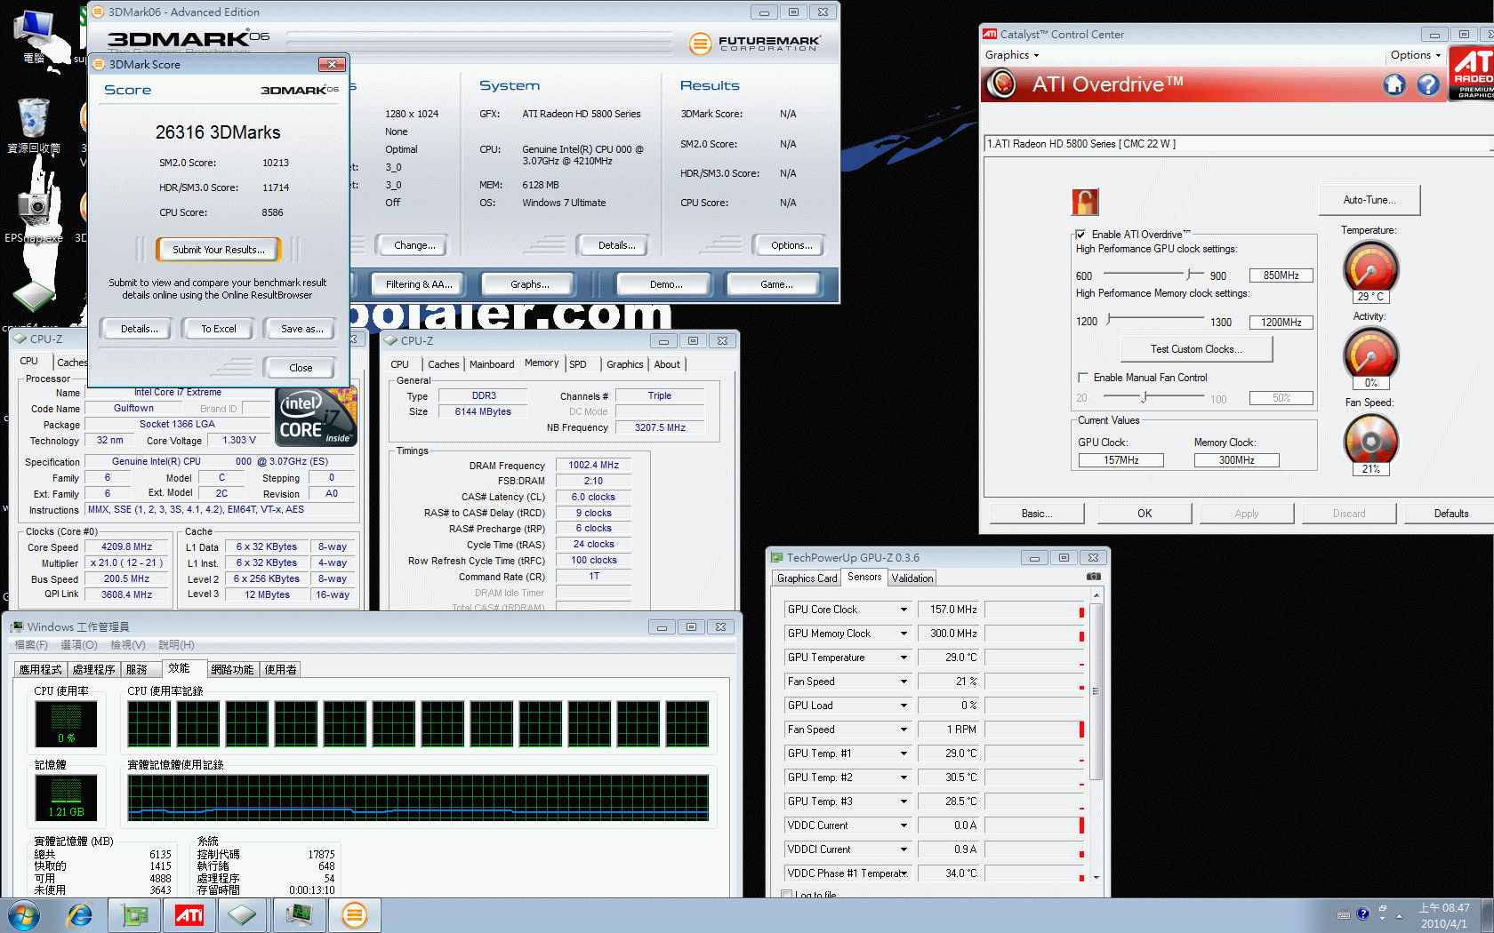Screen dimensions: 1494x933
Task: Open the Windows Start orb
Action: click(x=24, y=914)
